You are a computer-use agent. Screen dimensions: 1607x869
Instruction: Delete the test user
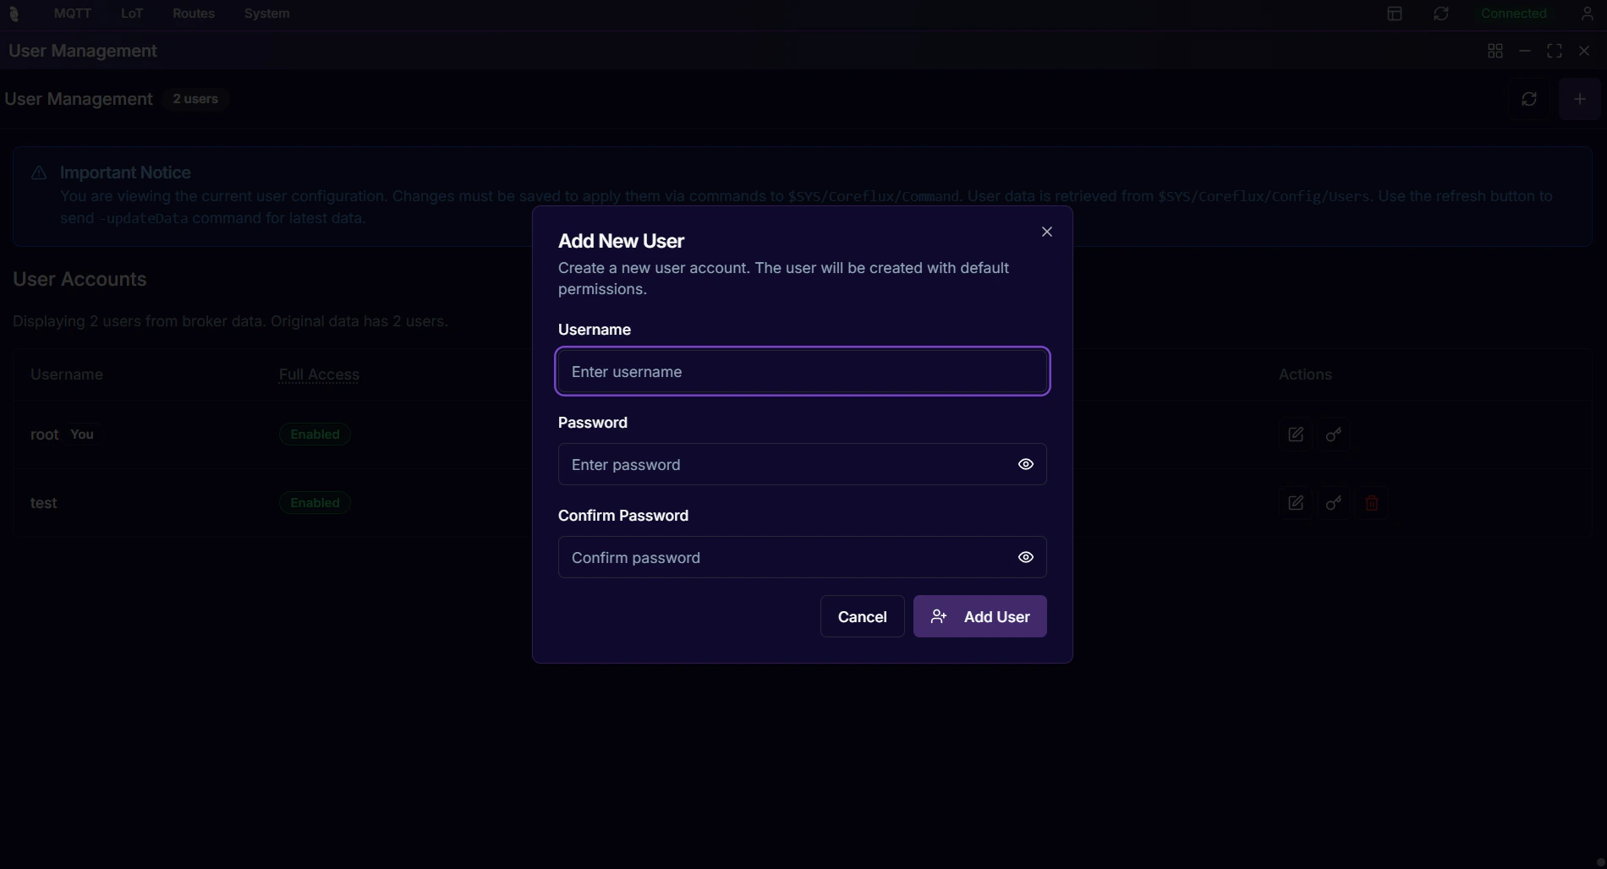click(x=1371, y=502)
